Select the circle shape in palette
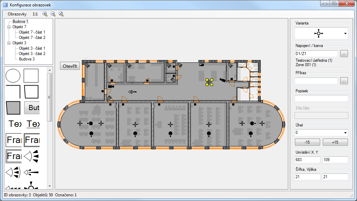357x201 pixels. [x=13, y=76]
